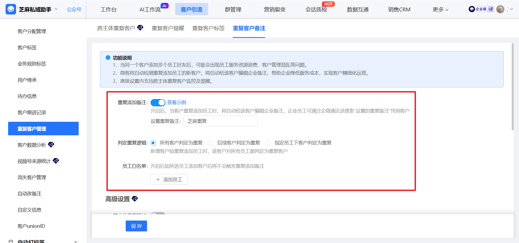Open 用户继承 in sidebar
This screenshot has width=519, height=243.
pos(27,80)
